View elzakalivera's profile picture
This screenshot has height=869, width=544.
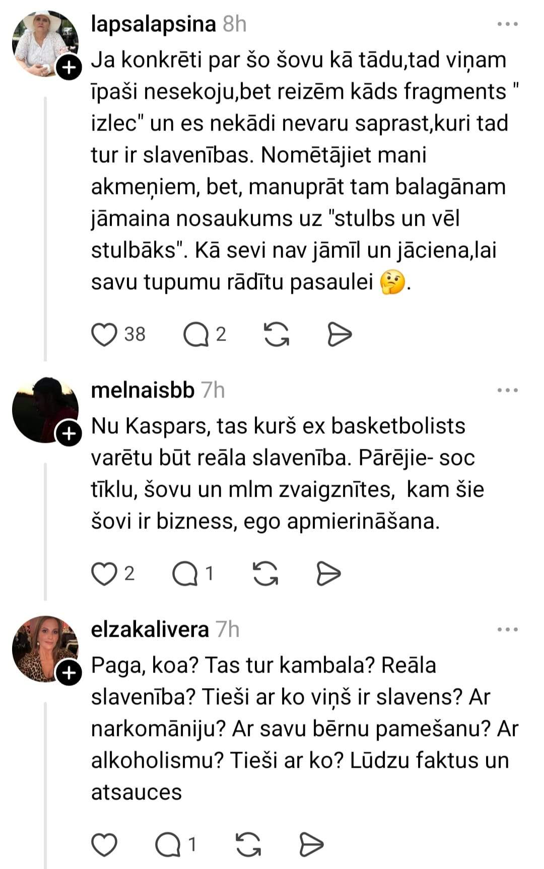(x=44, y=648)
